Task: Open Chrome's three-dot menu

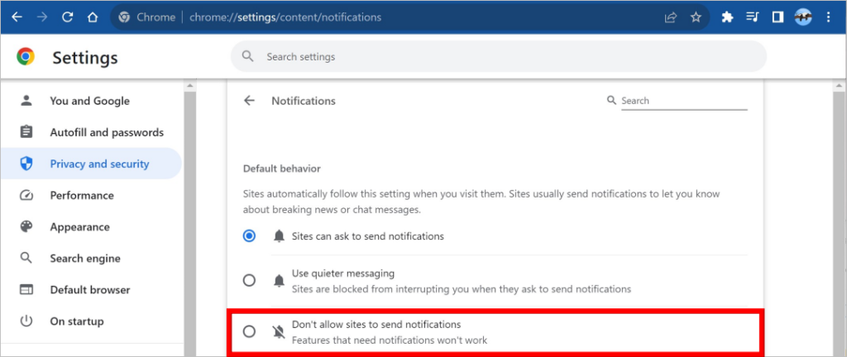Action: coord(829,17)
